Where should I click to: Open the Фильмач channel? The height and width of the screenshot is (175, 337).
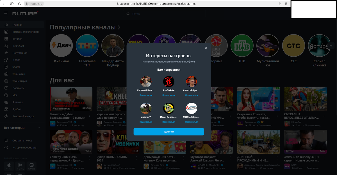click(x=61, y=45)
